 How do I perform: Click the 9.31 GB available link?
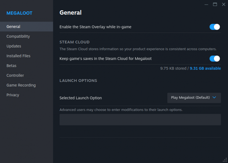pyautogui.click(x=205, y=68)
